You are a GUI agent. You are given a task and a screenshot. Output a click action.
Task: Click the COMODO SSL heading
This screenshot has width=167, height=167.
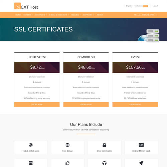point(87,57)
